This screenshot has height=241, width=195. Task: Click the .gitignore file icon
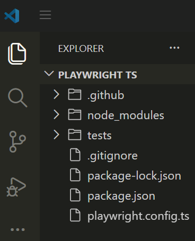pos(75,155)
